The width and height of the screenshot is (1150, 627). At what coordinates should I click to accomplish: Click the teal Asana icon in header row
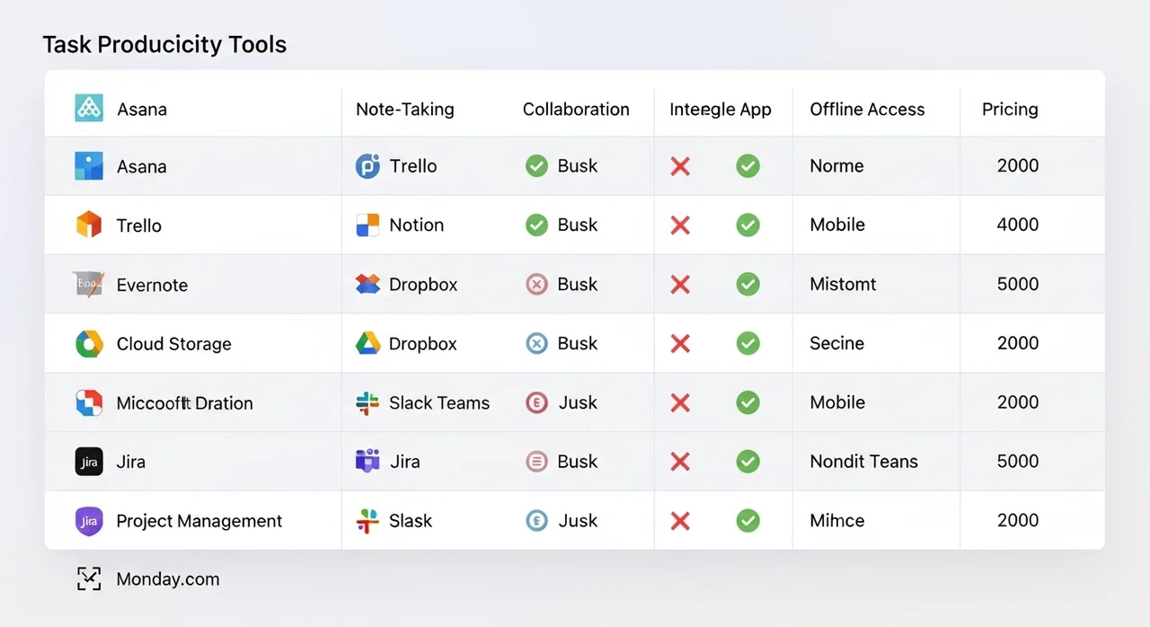[x=89, y=109]
